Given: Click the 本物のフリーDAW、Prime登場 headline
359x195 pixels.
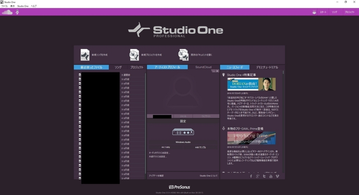Looking at the screenshot, I should click(245, 129).
